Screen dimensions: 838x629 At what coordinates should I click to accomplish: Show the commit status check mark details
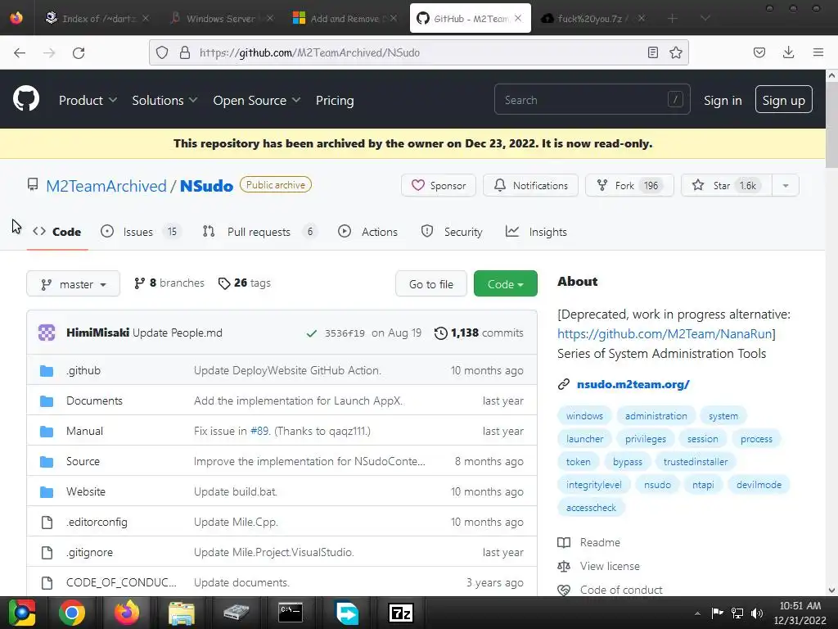click(x=311, y=333)
